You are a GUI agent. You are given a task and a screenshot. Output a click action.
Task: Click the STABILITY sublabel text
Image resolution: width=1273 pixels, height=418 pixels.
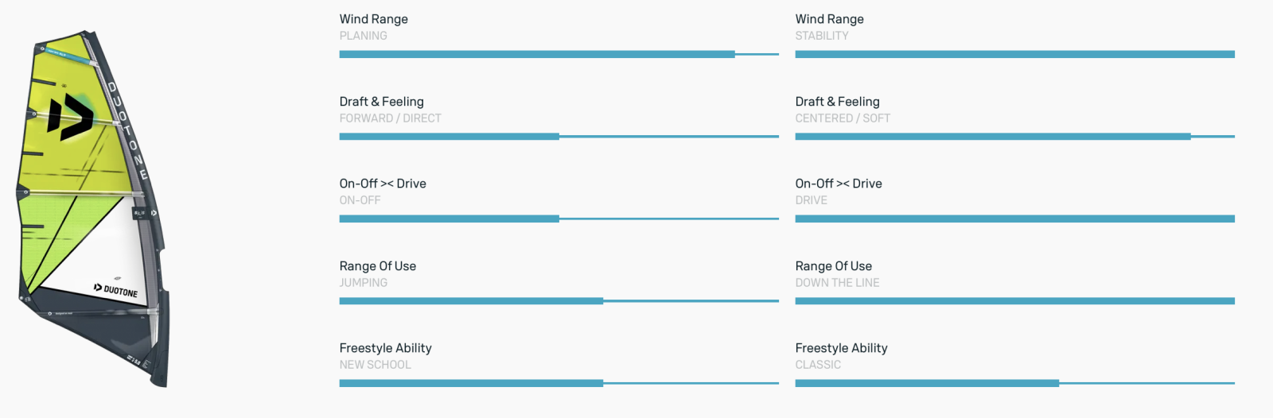click(x=822, y=36)
